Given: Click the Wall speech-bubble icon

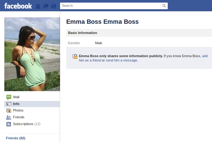Looking at the screenshot, I should click(9, 97).
